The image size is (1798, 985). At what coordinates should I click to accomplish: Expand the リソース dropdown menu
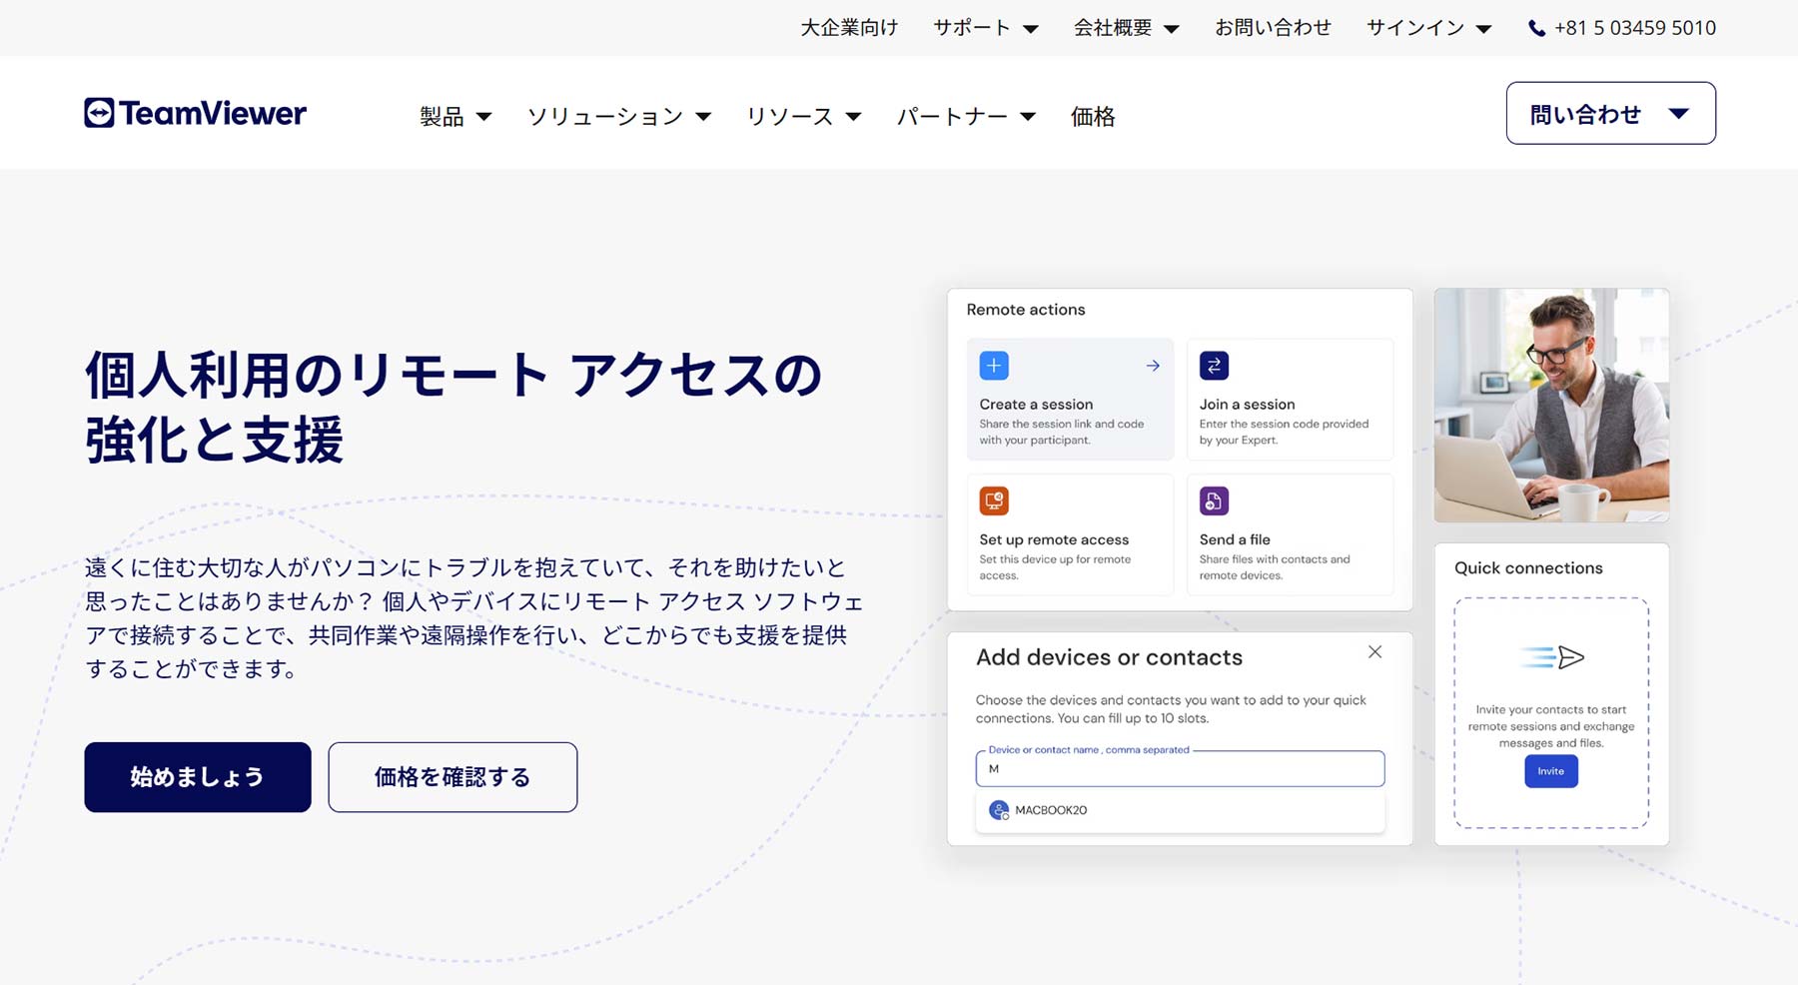(804, 117)
